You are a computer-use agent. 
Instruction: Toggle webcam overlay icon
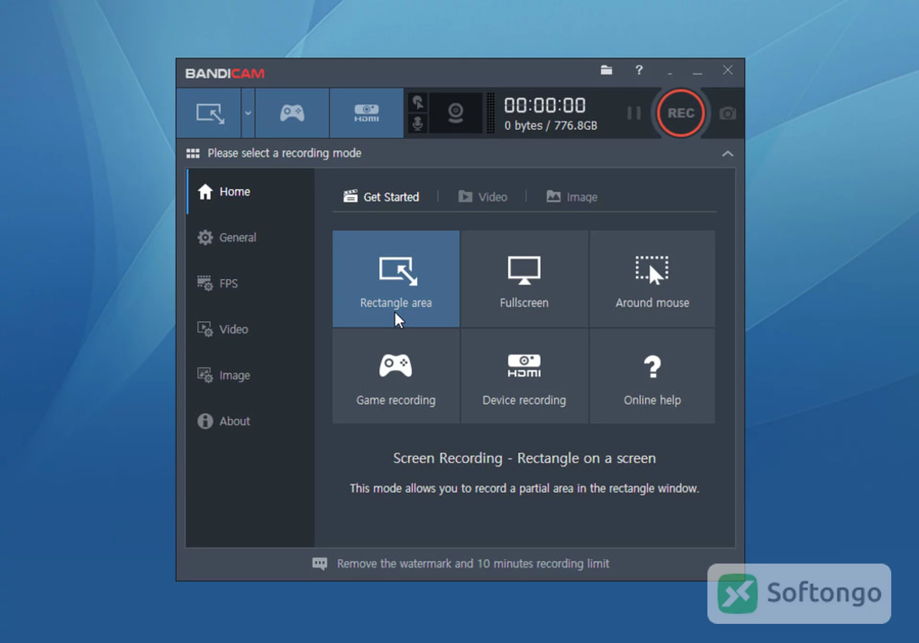coord(456,113)
